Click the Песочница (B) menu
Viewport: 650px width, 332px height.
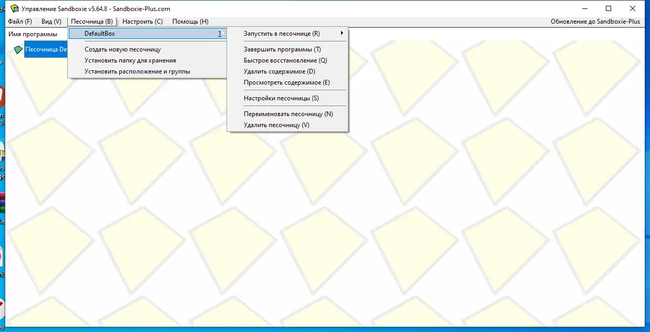coord(92,22)
